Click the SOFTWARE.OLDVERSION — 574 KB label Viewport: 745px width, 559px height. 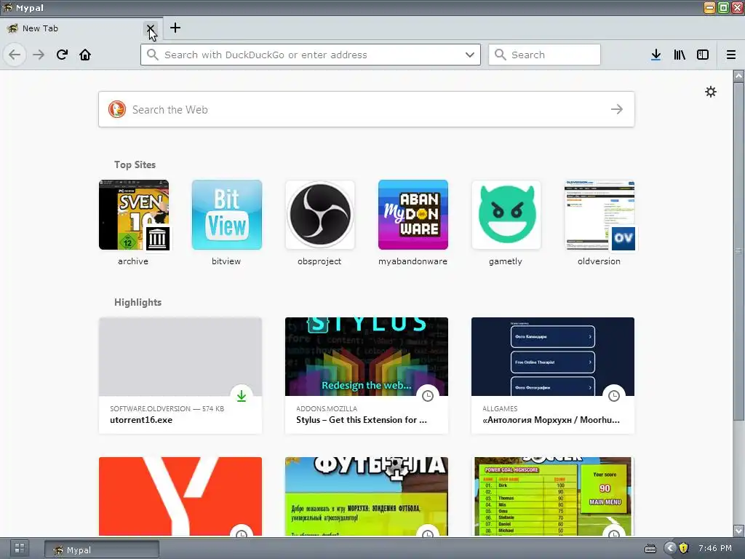click(167, 408)
